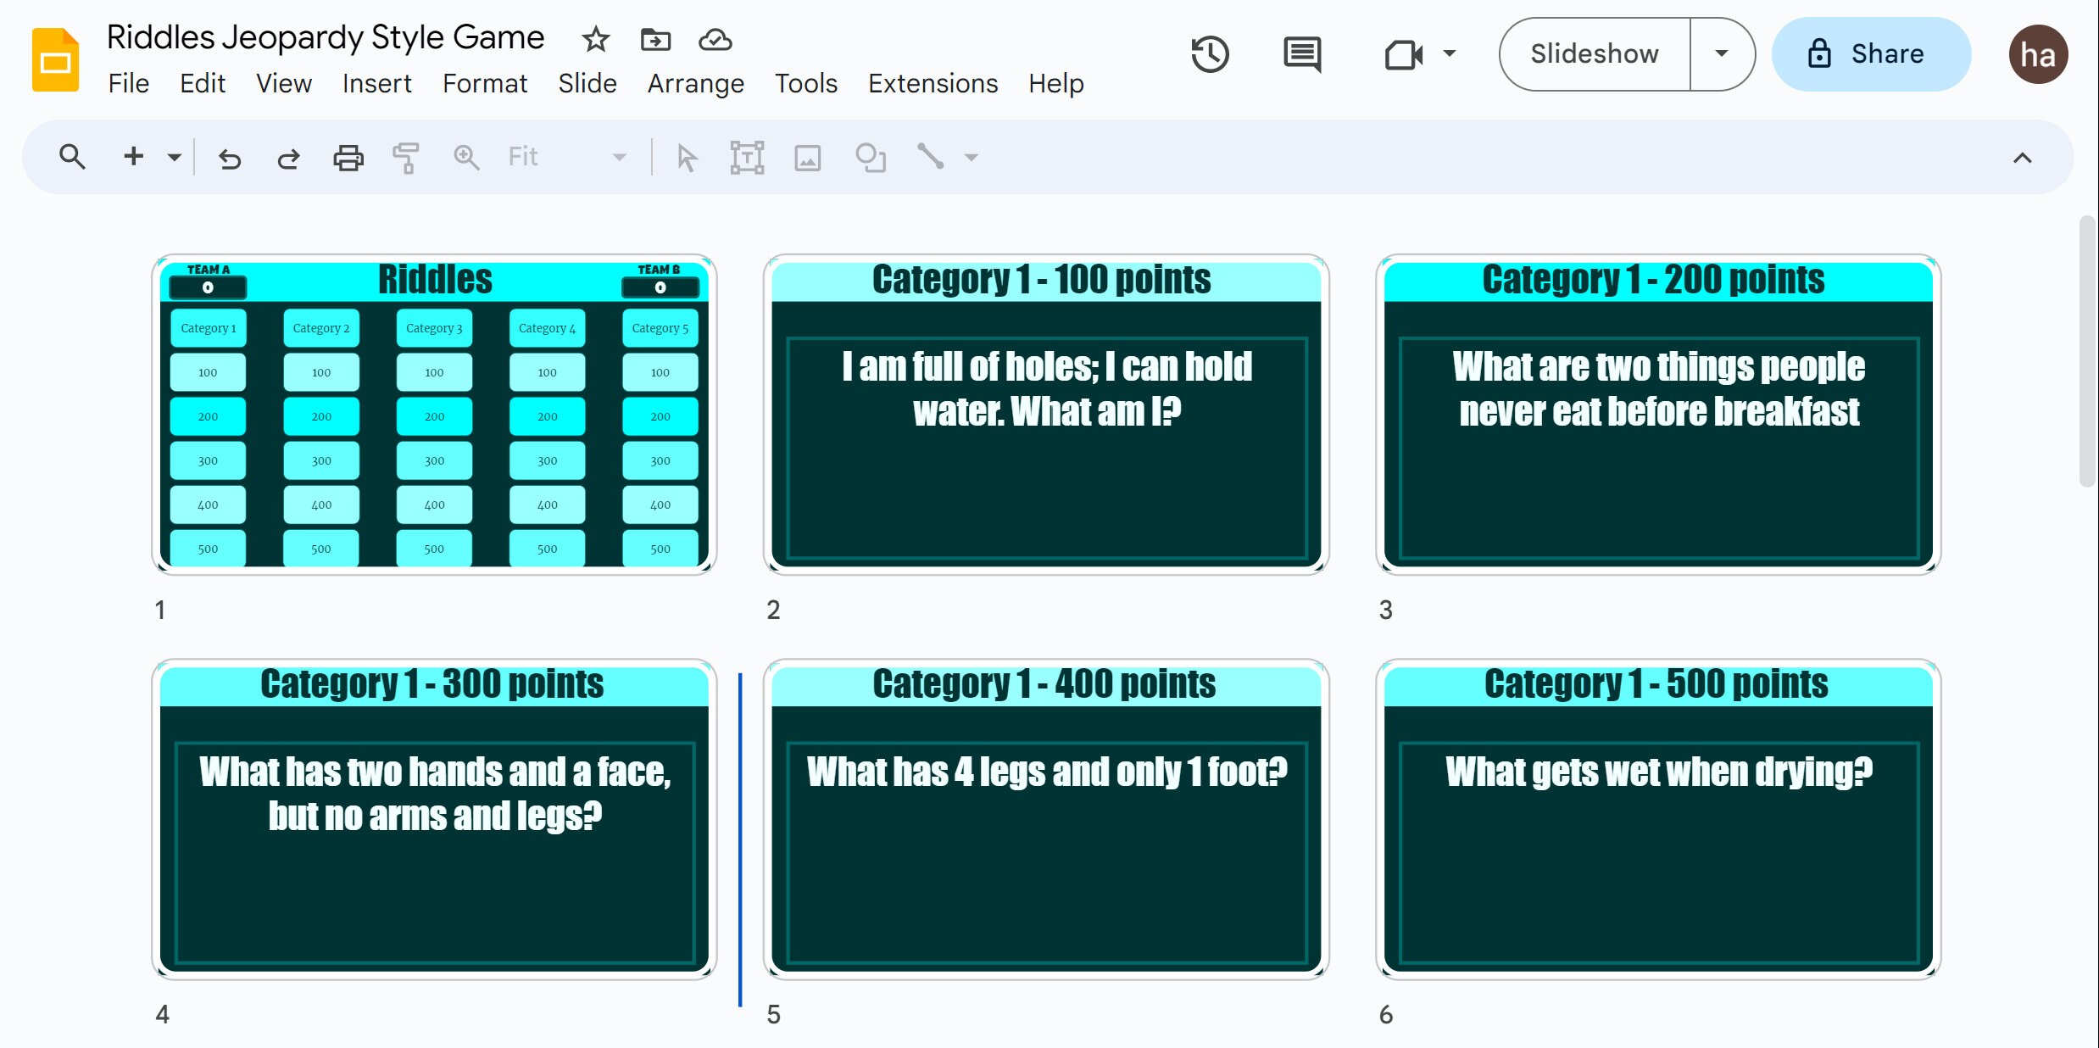Click the undo icon
Image resolution: width=2099 pixels, height=1048 pixels.
(x=230, y=158)
